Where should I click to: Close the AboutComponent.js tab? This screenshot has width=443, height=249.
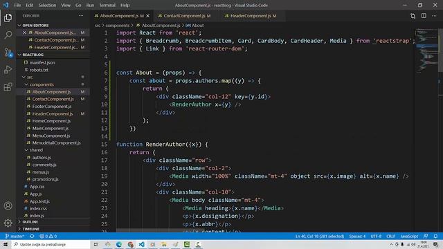coord(147,16)
